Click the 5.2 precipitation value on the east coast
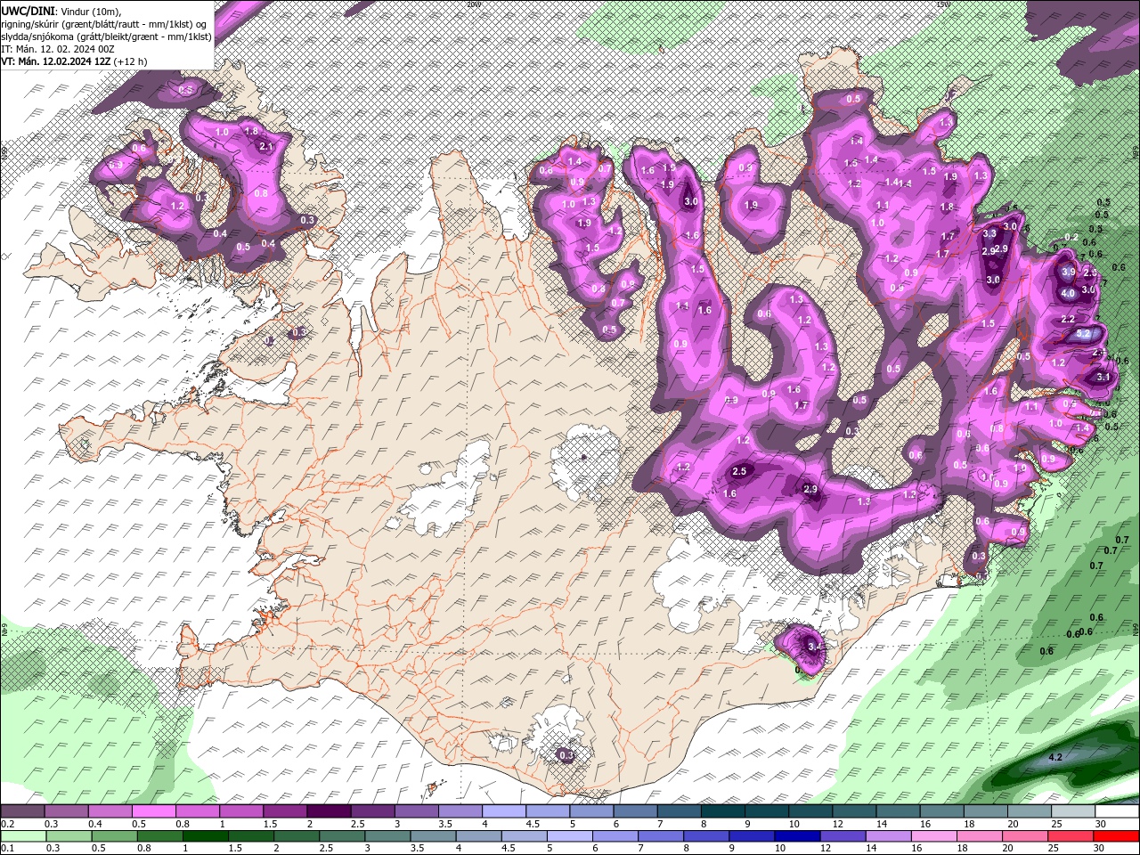Screen dimensions: 1140x855 (1083, 333)
